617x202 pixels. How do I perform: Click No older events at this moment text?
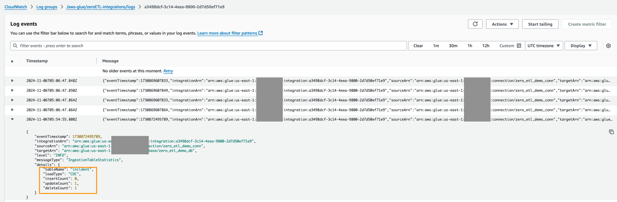tap(132, 71)
